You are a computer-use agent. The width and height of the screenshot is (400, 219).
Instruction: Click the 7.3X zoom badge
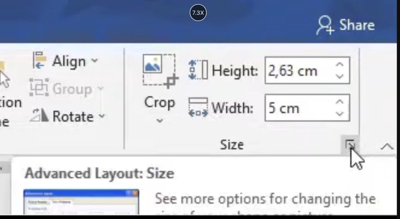point(198,13)
